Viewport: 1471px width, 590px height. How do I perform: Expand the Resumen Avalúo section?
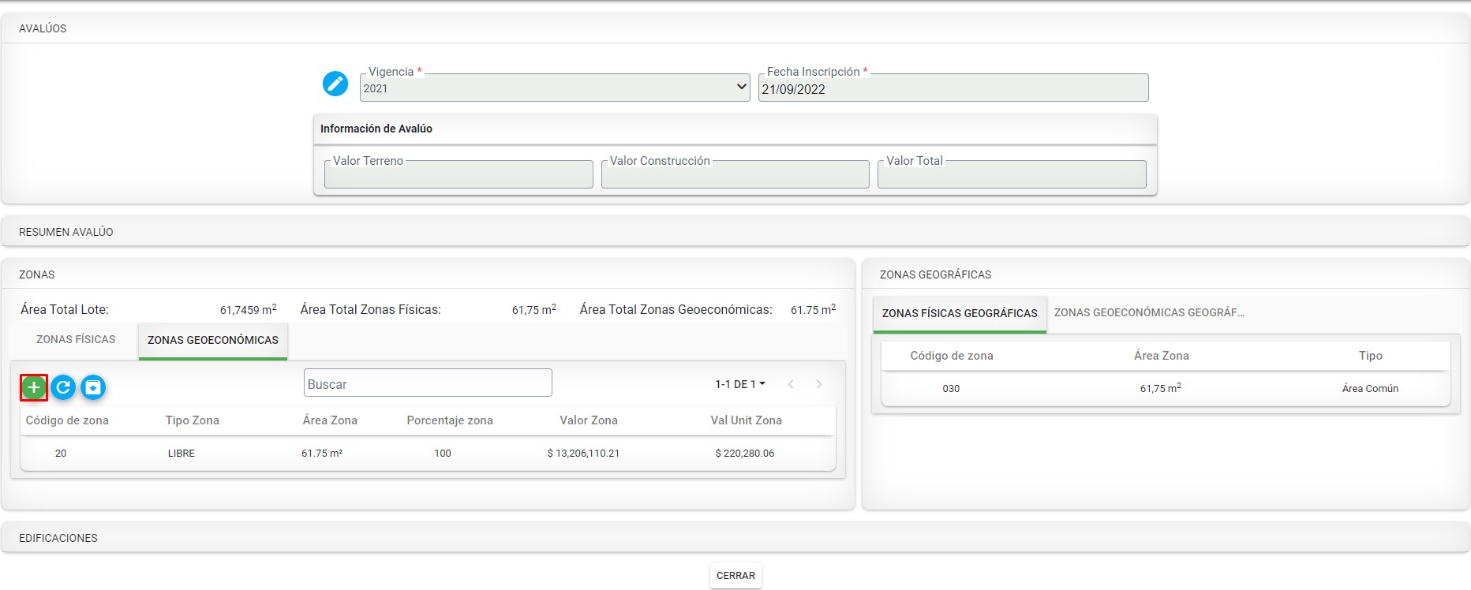pos(66,232)
